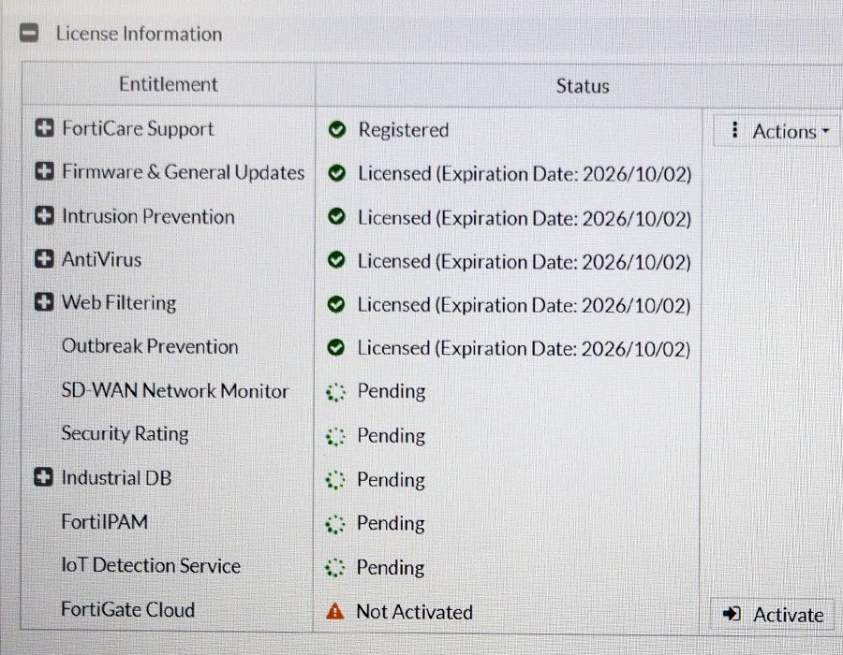
Task: Click the Security Rating pending icon
Action: (x=335, y=435)
